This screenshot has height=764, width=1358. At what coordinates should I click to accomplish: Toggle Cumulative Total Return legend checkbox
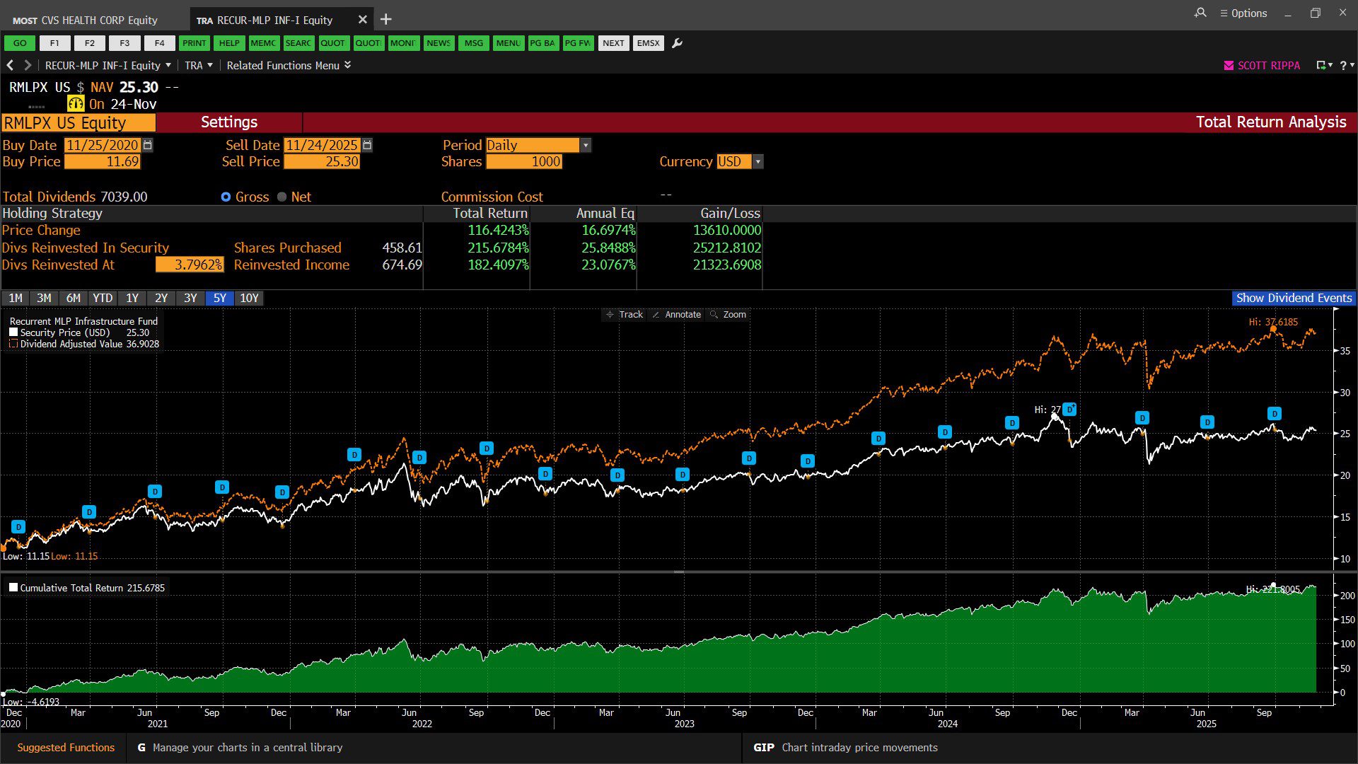click(13, 587)
